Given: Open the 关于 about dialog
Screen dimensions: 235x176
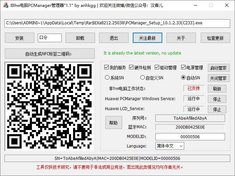Looking at the screenshot, I should (181, 38).
